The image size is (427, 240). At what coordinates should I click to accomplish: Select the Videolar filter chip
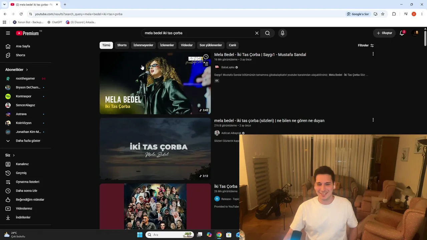(x=187, y=45)
